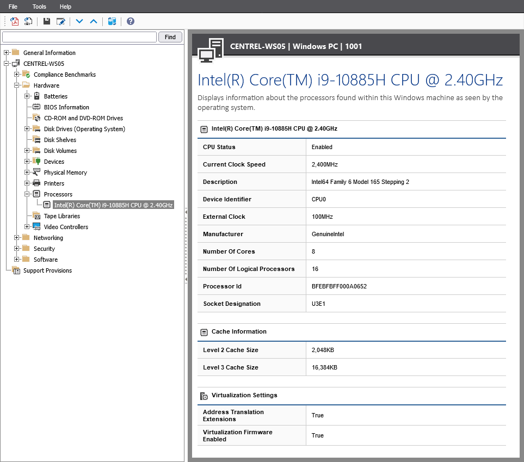The image size is (524, 462).
Task: Click the CPU Status value Enabled
Action: pyautogui.click(x=322, y=147)
